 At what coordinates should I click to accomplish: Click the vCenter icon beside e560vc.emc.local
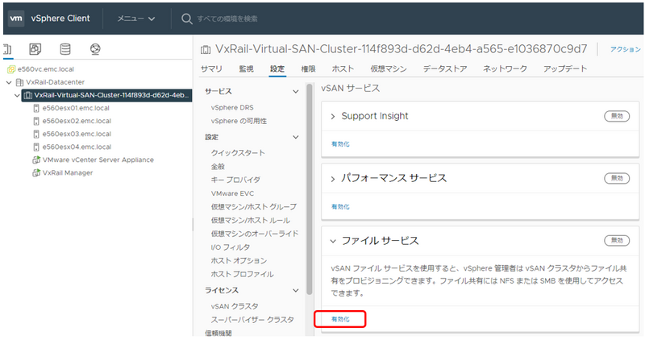point(11,69)
